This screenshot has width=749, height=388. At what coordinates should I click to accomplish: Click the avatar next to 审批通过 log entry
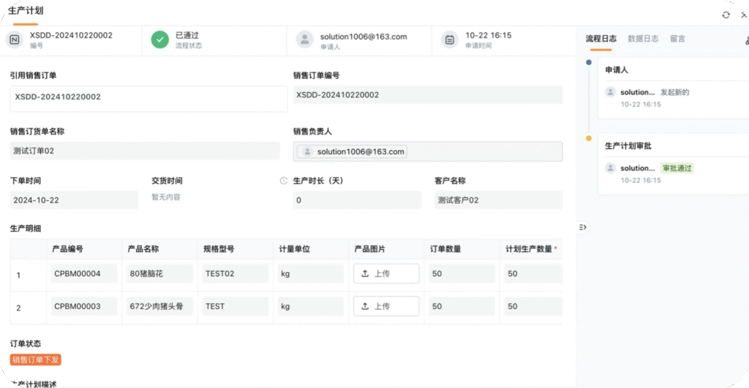(x=610, y=168)
